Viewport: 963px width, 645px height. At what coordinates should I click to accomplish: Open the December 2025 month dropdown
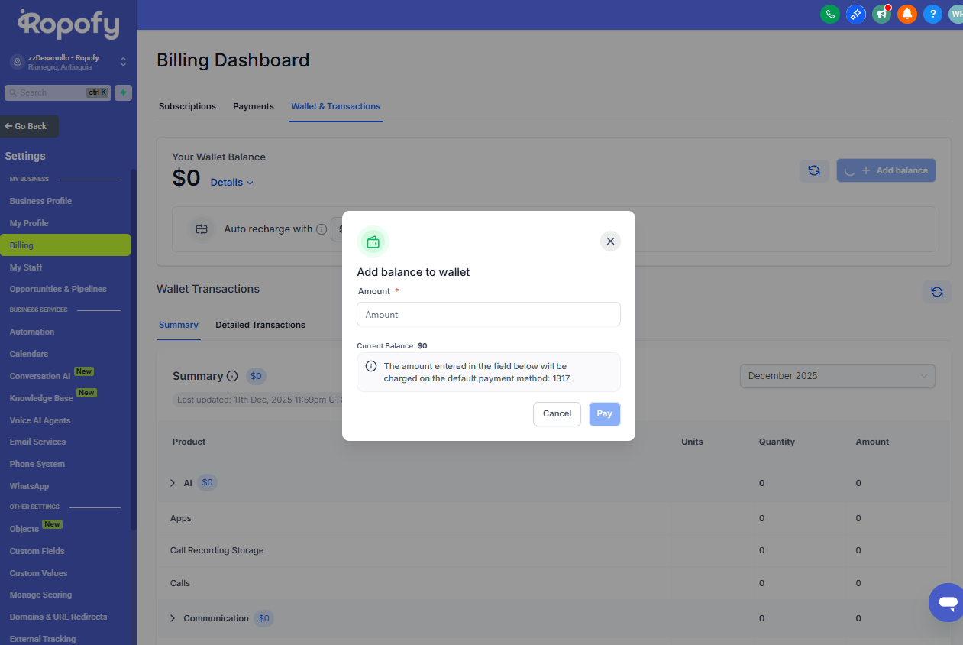click(837, 376)
